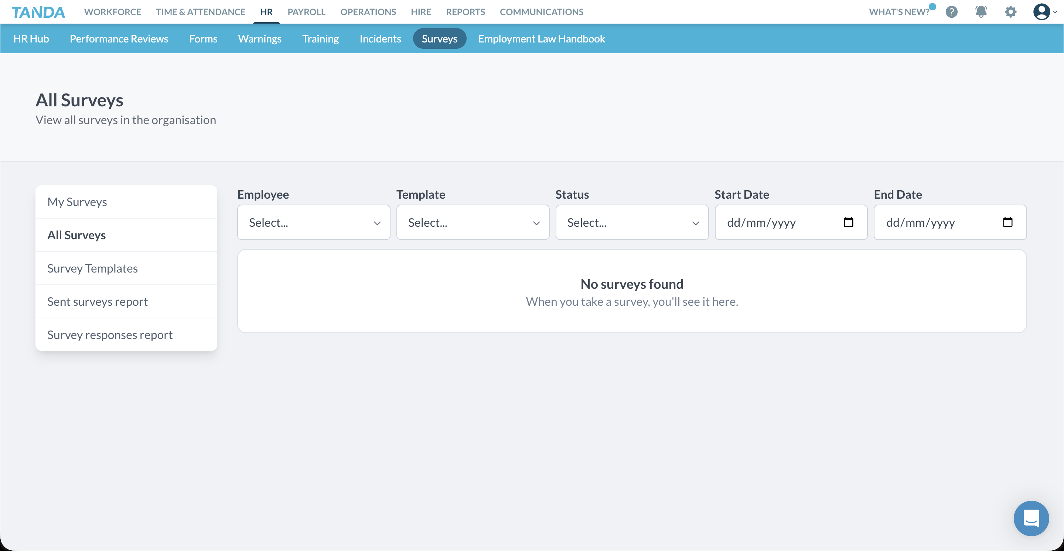1064x551 pixels.
Task: Expand the Status filter dropdown
Action: 631,222
